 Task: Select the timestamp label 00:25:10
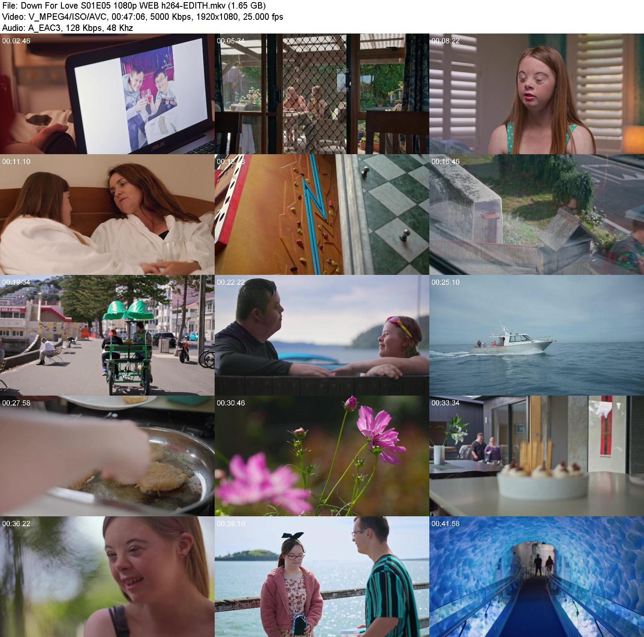point(446,282)
